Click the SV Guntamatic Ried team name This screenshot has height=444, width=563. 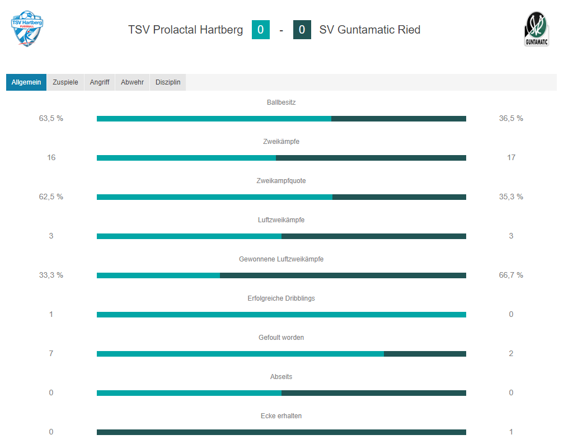click(370, 30)
